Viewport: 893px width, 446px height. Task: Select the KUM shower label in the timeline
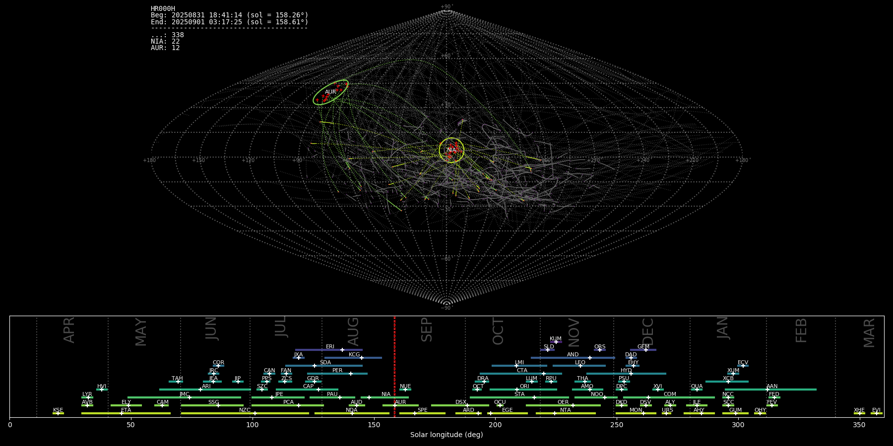pos(556,339)
